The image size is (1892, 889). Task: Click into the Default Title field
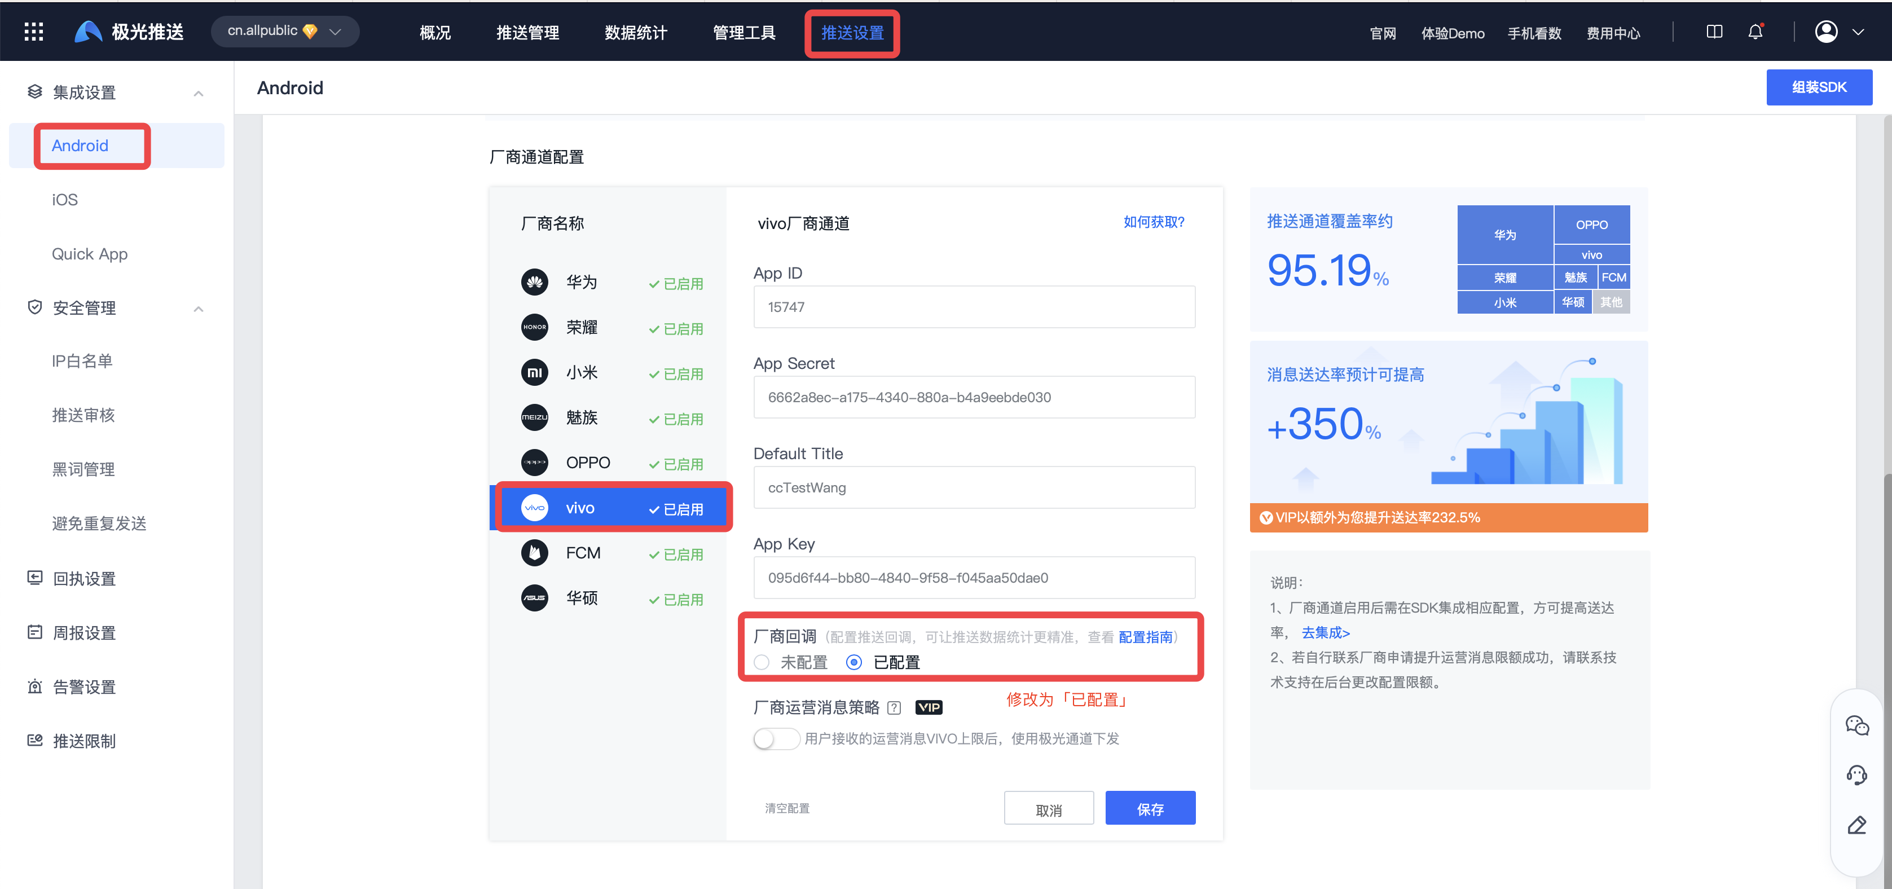[974, 487]
